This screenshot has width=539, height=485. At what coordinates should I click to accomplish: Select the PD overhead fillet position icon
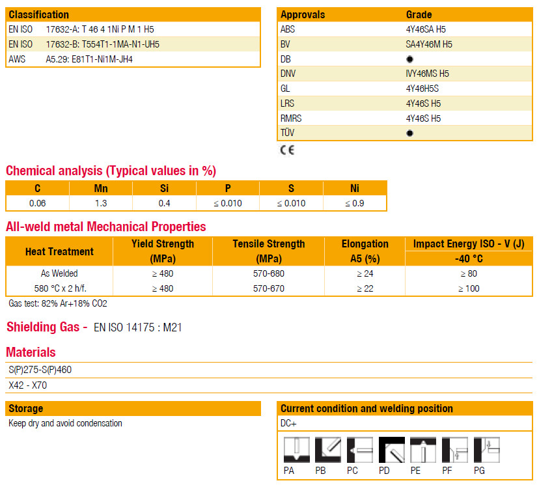(x=391, y=450)
